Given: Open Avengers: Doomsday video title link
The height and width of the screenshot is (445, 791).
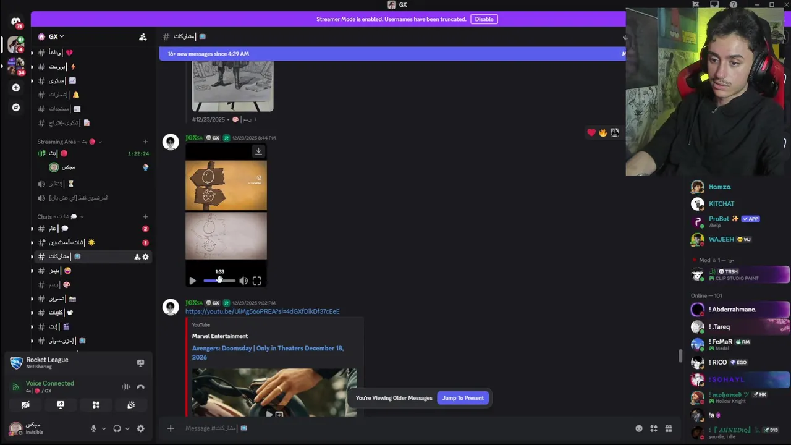Looking at the screenshot, I should pyautogui.click(x=268, y=352).
